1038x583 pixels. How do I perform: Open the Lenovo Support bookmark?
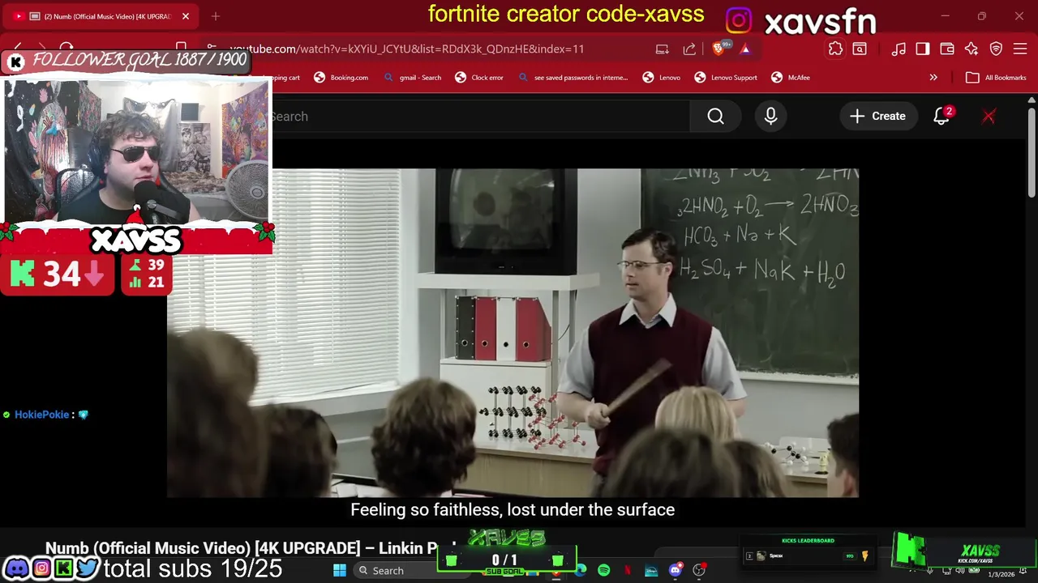(726, 78)
